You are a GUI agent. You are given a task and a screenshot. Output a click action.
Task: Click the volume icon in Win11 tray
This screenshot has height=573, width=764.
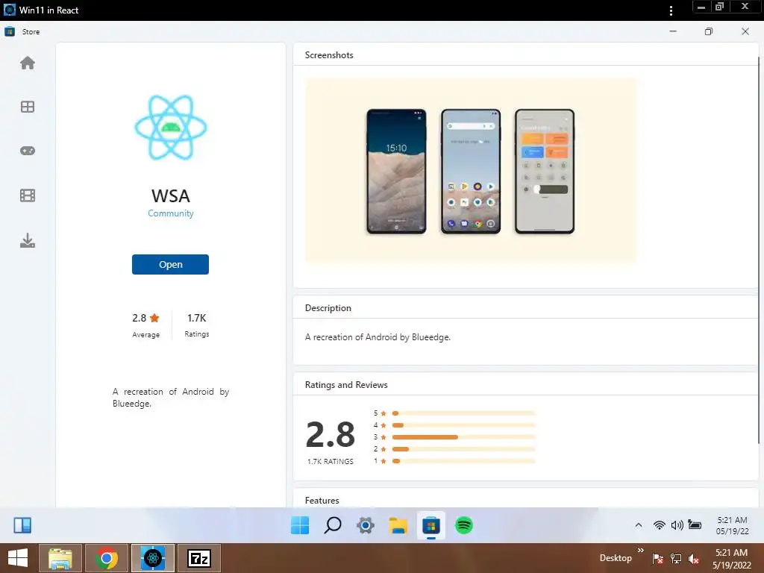(677, 525)
